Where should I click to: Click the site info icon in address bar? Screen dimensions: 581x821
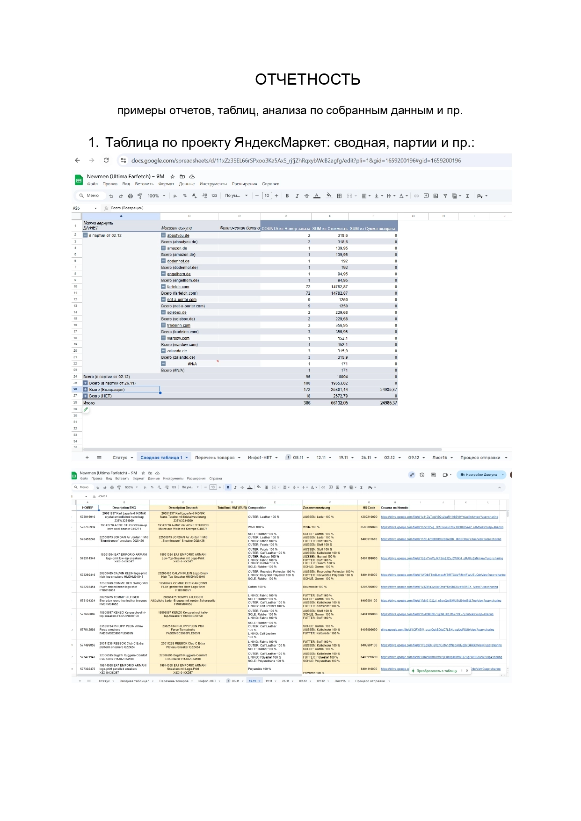(123, 160)
